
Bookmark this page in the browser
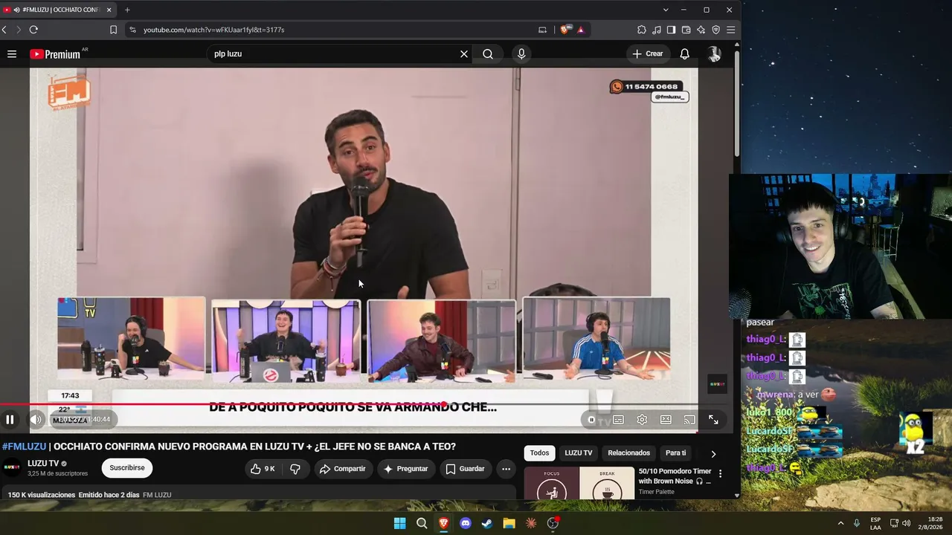click(x=113, y=30)
